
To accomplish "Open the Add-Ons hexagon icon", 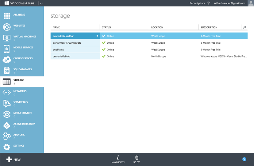I will (x=7, y=136).
